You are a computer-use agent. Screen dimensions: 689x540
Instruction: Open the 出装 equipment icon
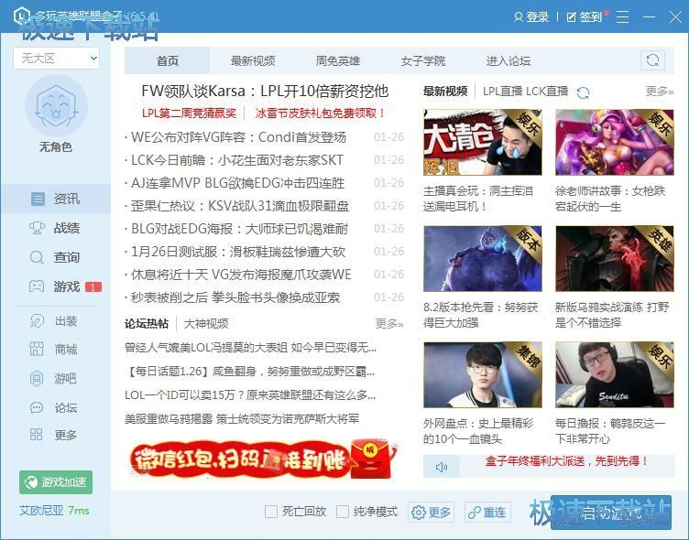tap(37, 321)
